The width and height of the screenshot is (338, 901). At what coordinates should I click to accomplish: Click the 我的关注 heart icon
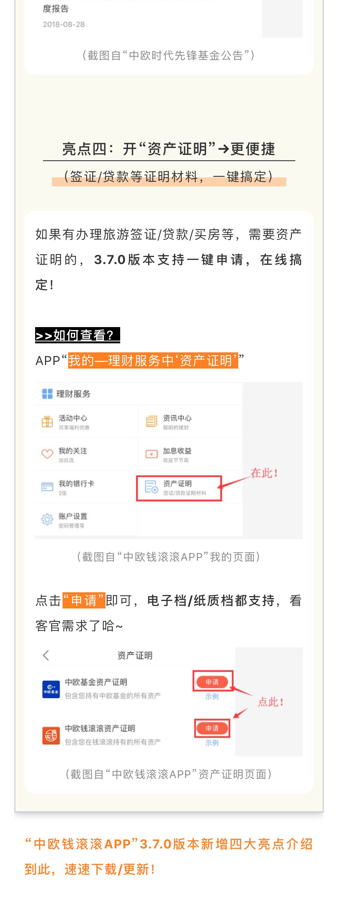pyautogui.click(x=47, y=454)
